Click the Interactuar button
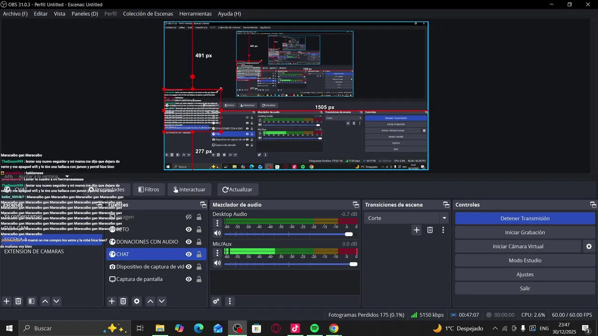 click(x=189, y=189)
